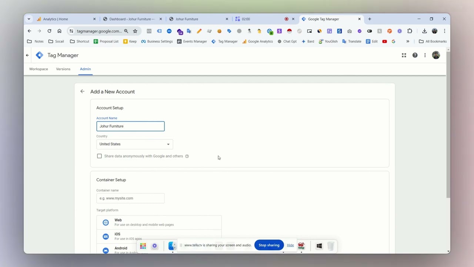Click the Container name input field
Image resolution: width=474 pixels, height=267 pixels.
130,198
